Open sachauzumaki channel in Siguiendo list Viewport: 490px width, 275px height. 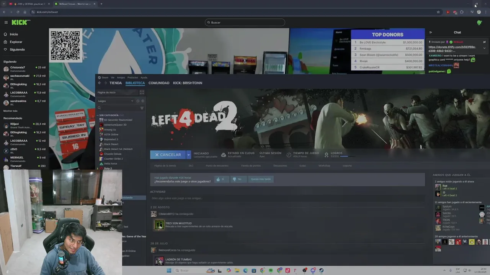[24, 78]
